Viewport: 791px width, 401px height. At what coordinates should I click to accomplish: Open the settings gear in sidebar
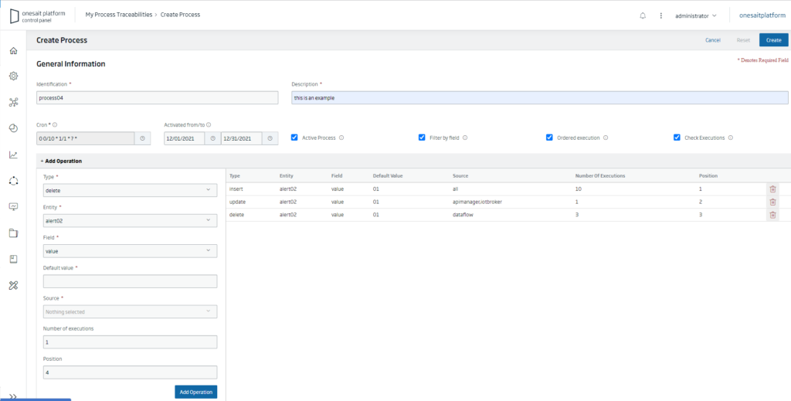click(14, 76)
